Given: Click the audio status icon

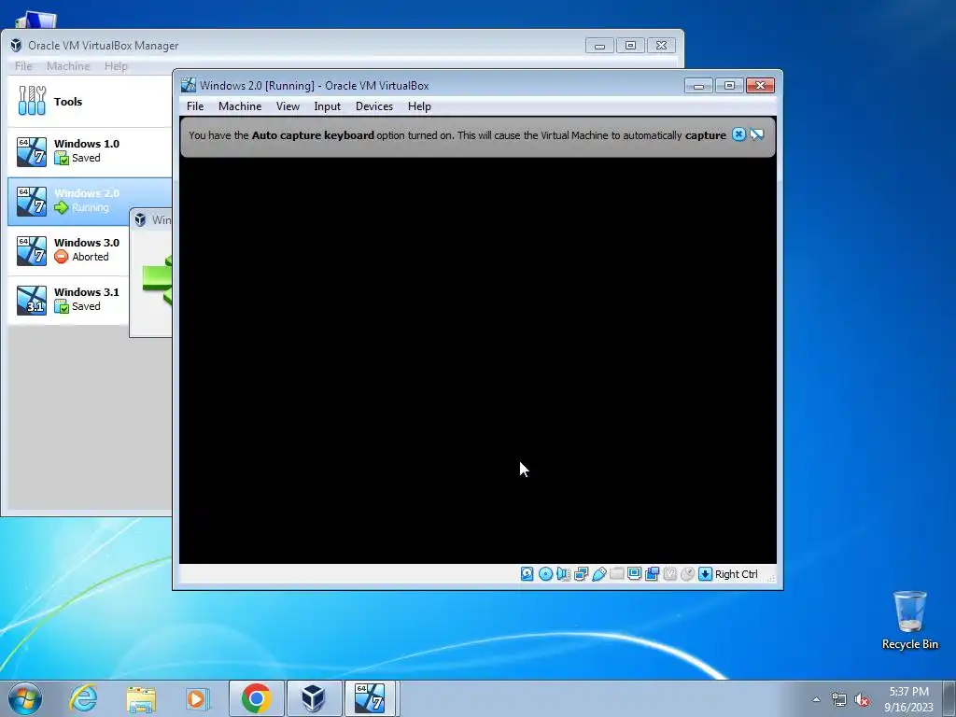Looking at the screenshot, I should [563, 574].
